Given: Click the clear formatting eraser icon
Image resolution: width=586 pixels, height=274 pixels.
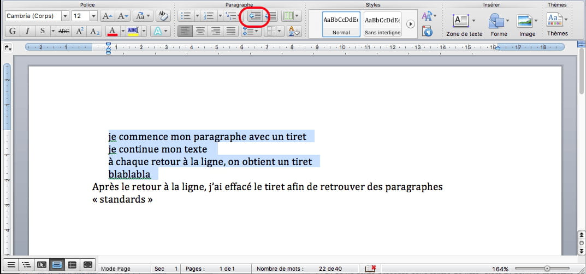Looking at the screenshot, I should pos(162,16).
